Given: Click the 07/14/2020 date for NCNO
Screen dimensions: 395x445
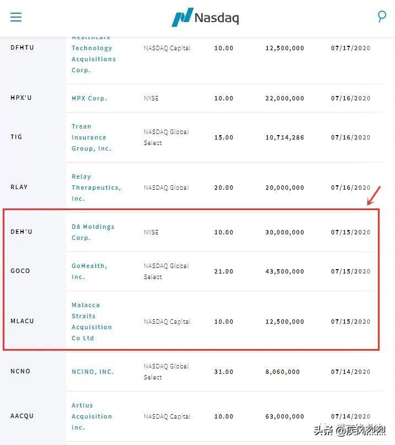Looking at the screenshot, I should pos(350,372).
